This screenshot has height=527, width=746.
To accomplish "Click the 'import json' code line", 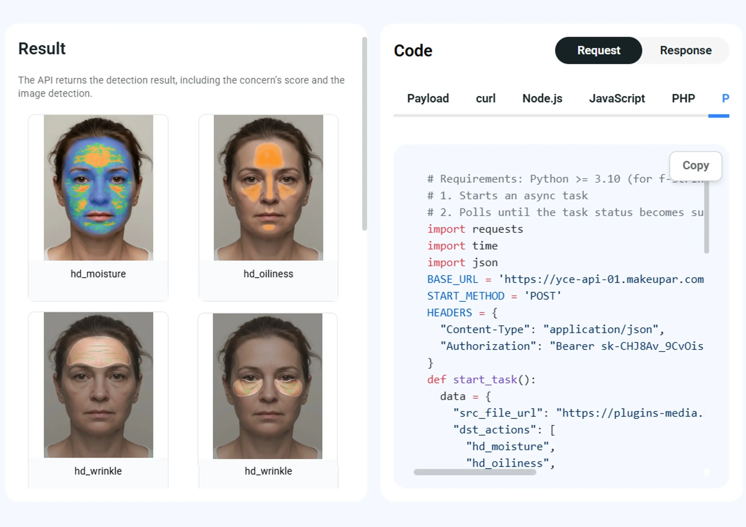I will 462,263.
